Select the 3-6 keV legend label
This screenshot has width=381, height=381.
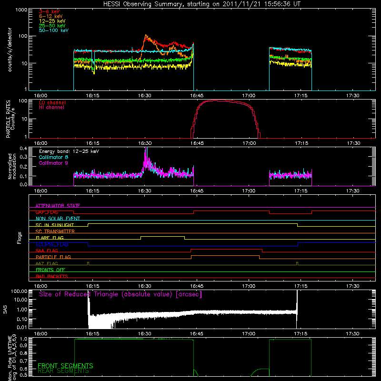pos(50,11)
